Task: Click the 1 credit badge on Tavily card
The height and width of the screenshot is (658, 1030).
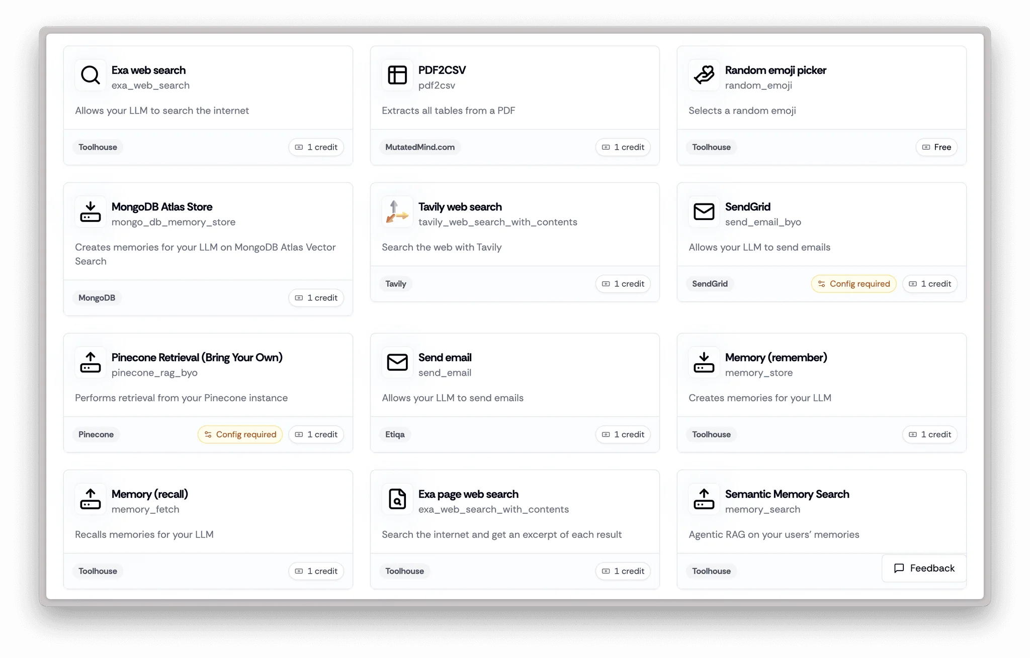Action: click(x=623, y=284)
